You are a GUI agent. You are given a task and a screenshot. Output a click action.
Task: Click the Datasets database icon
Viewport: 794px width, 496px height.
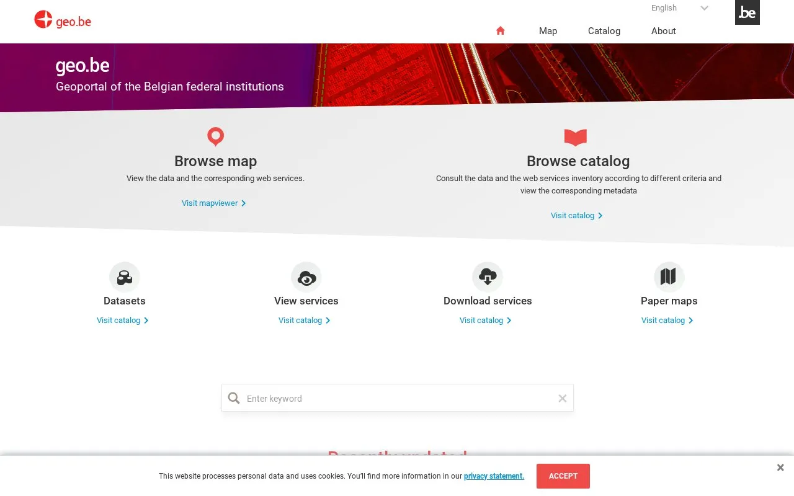(x=125, y=277)
